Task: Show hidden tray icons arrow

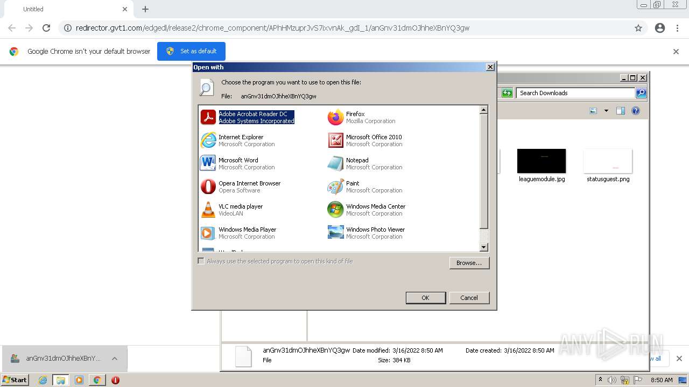Action: pyautogui.click(x=601, y=380)
